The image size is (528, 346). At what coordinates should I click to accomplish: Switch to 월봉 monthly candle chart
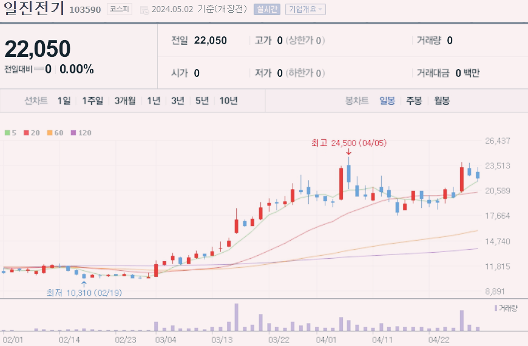click(442, 101)
